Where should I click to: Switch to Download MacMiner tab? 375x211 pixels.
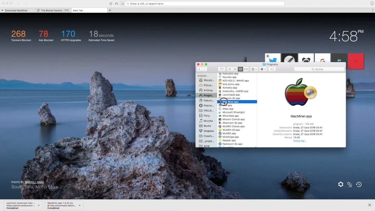point(18,10)
